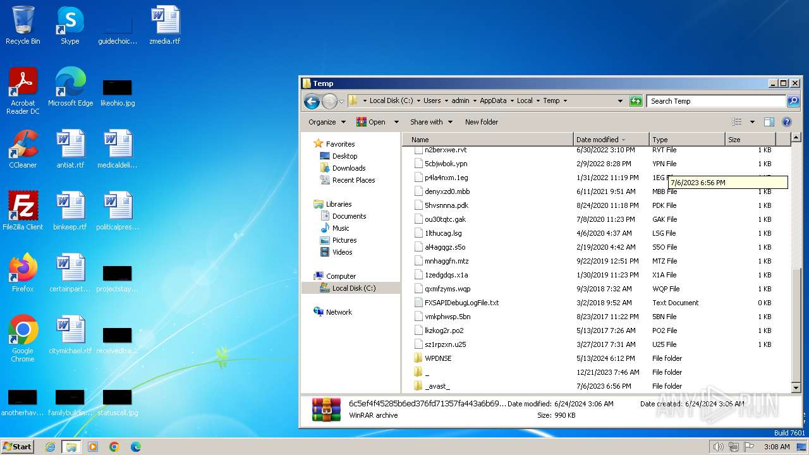Select Downloads in the navigation pane

click(349, 168)
